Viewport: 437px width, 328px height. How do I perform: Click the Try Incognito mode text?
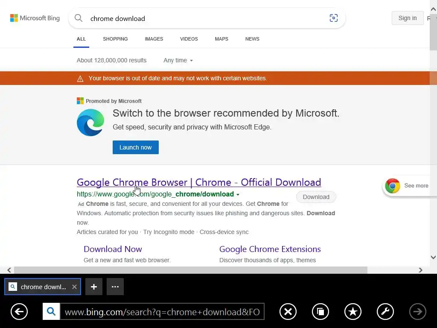click(x=169, y=232)
